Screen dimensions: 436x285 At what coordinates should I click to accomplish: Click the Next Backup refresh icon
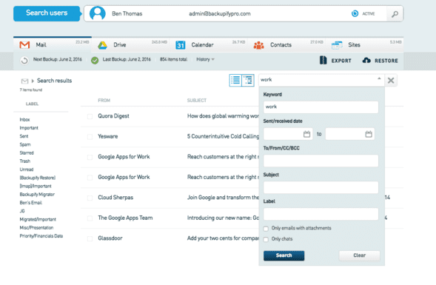point(24,61)
